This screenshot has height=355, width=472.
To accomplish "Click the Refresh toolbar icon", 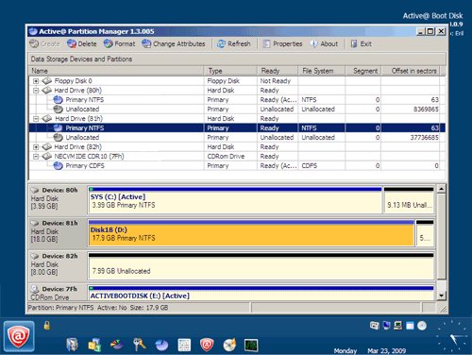I will (222, 43).
